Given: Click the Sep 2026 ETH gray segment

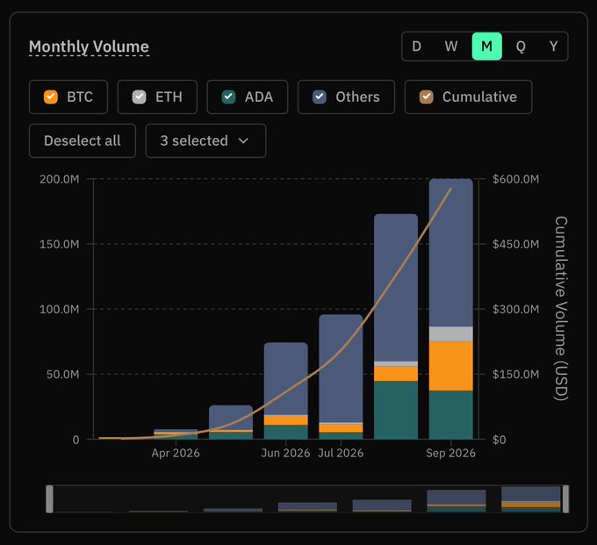Looking at the screenshot, I should [450, 334].
